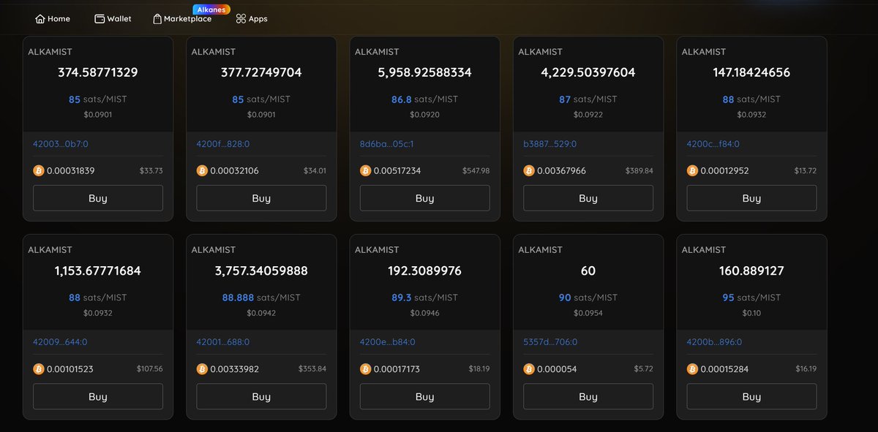Click the Bitcoin icon beside 0.00367966
The height and width of the screenshot is (432, 878).
tap(529, 170)
